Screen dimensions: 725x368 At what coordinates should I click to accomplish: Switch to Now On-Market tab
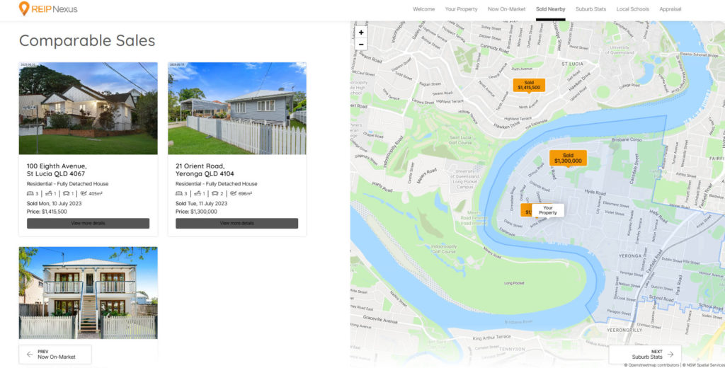click(x=506, y=9)
